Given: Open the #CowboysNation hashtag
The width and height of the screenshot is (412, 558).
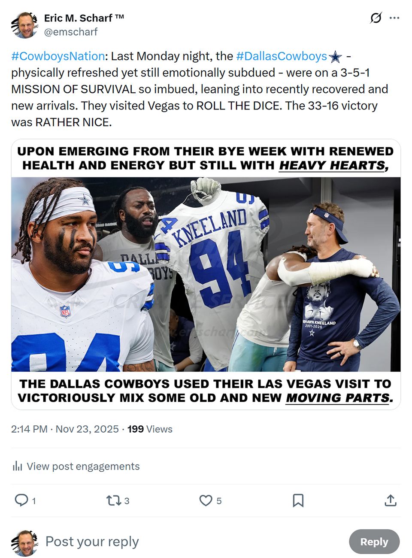Looking at the screenshot, I should (x=58, y=56).
